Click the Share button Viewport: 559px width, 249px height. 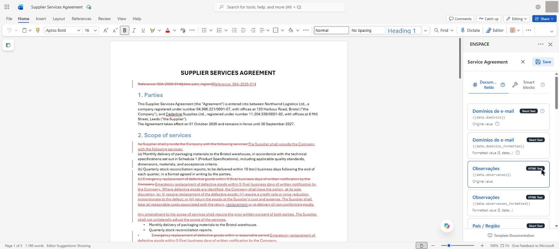pos(544,19)
